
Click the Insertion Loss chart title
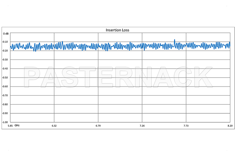117,30
